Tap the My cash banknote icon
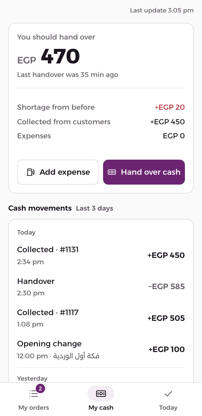The image size is (202, 416). pos(101,394)
